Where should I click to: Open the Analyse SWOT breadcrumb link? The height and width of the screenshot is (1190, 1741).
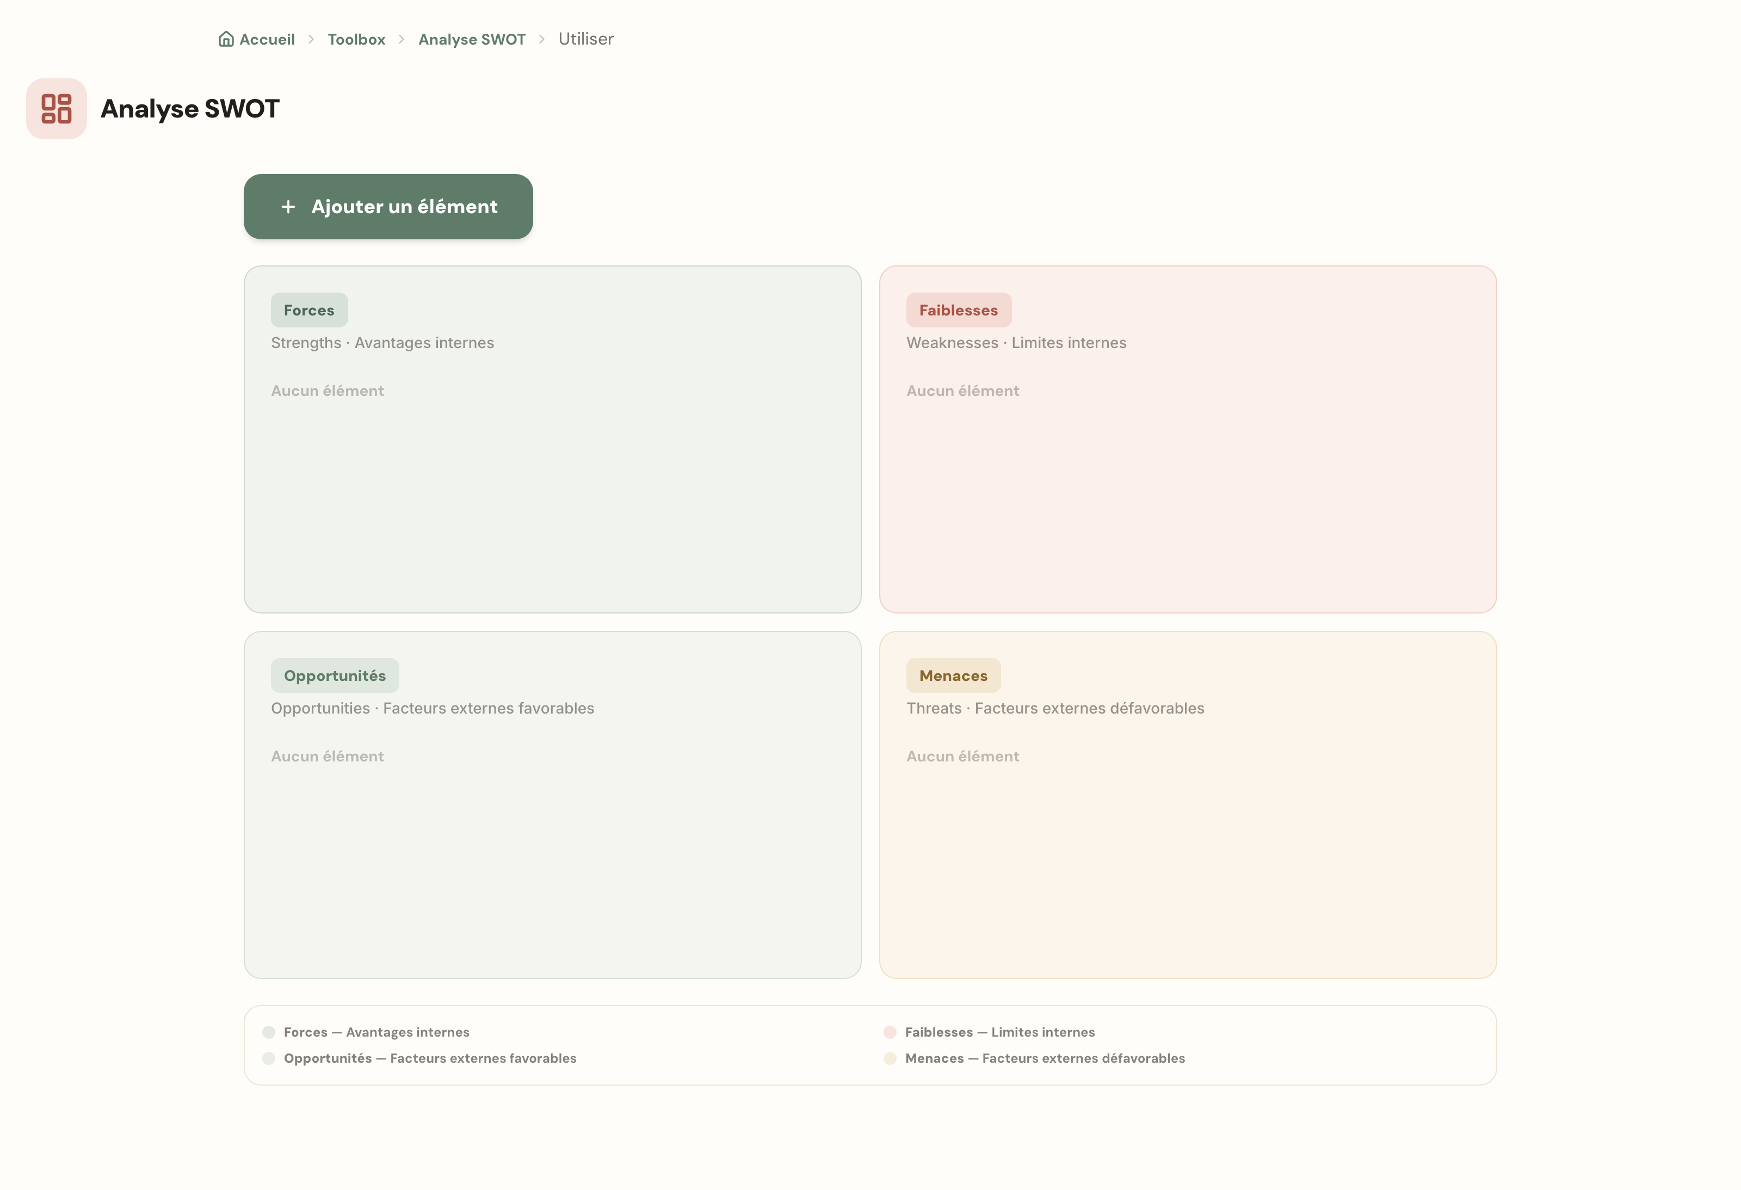pos(472,39)
